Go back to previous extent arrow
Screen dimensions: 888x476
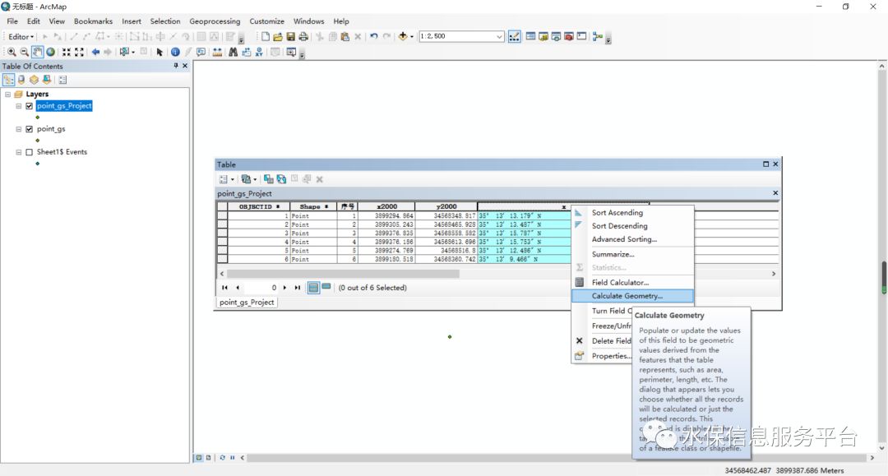pos(95,52)
